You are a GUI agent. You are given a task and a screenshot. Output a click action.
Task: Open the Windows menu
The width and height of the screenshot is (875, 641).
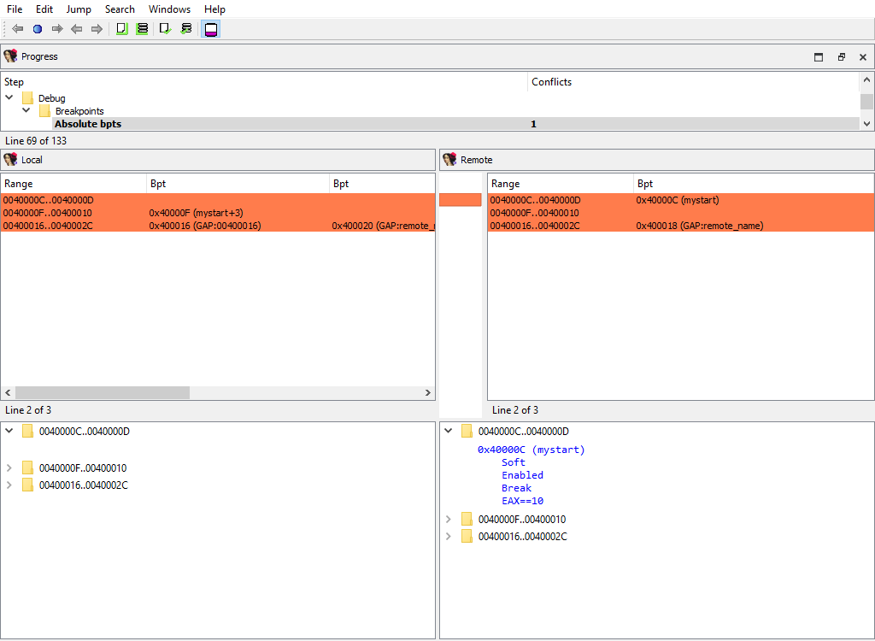click(x=169, y=9)
